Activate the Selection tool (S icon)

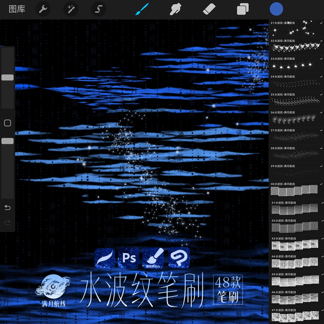click(98, 9)
